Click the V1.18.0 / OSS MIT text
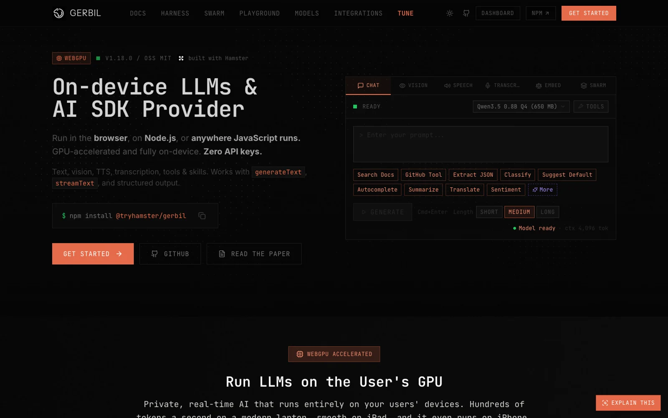Image resolution: width=668 pixels, height=418 pixels. [138, 58]
